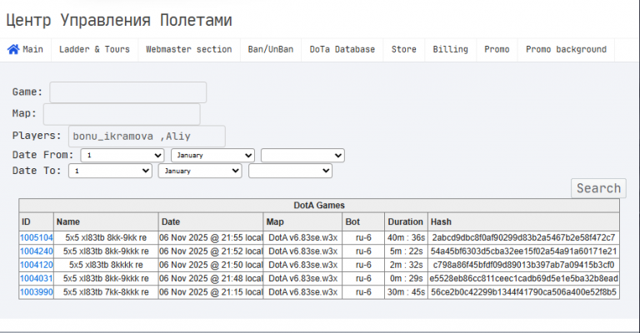Click the Hash column header

click(x=523, y=221)
